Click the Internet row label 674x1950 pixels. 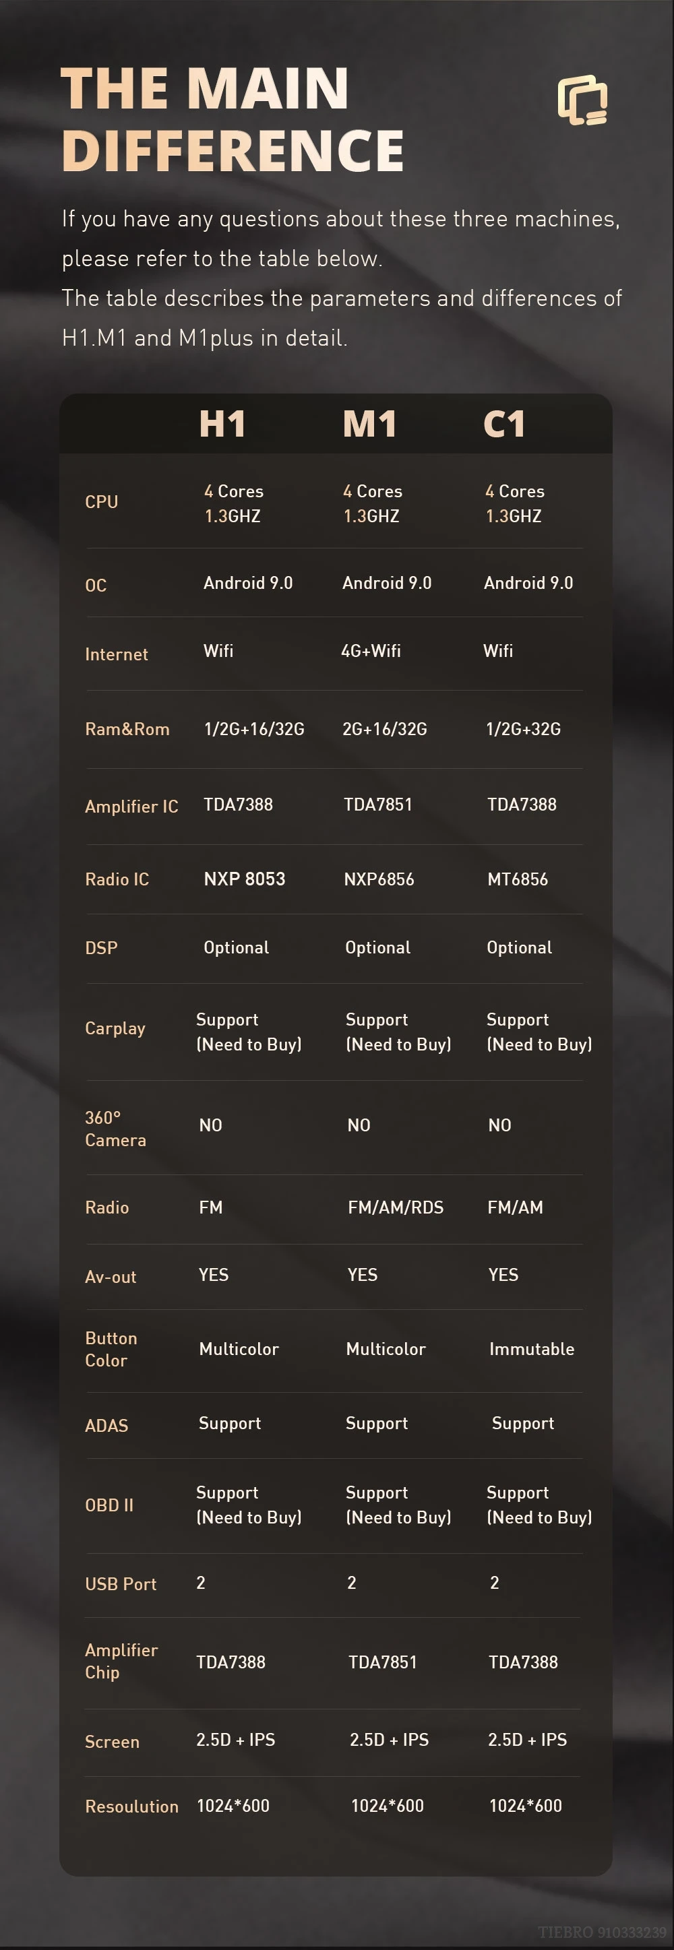point(117,654)
